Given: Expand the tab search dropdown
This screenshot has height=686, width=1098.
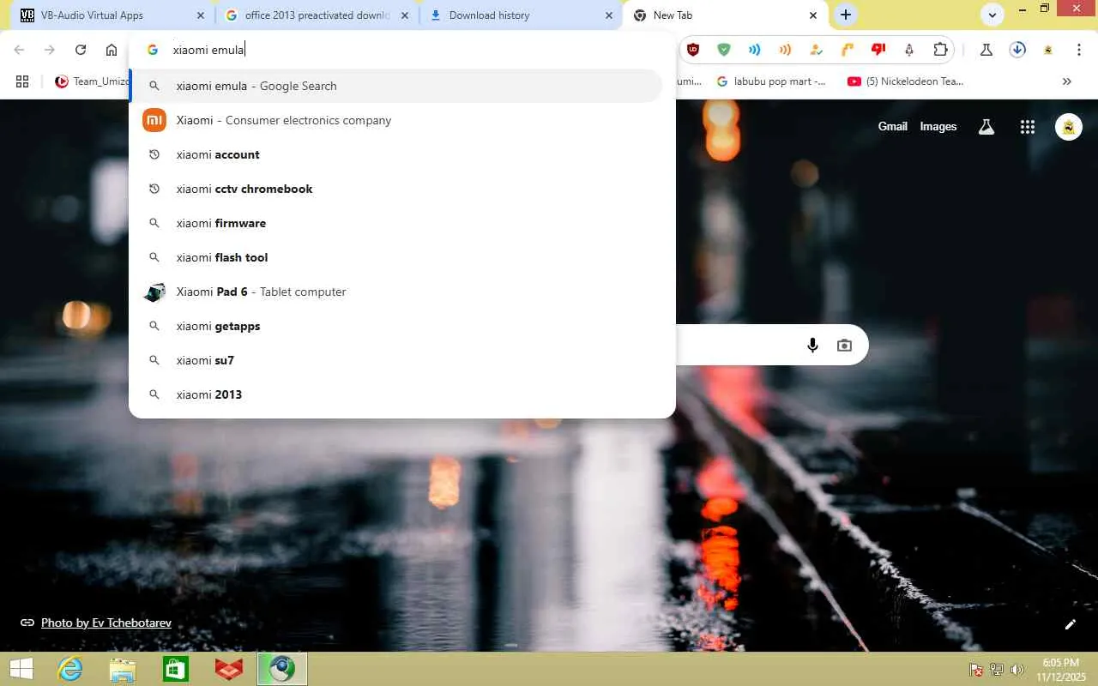Looking at the screenshot, I should [992, 15].
